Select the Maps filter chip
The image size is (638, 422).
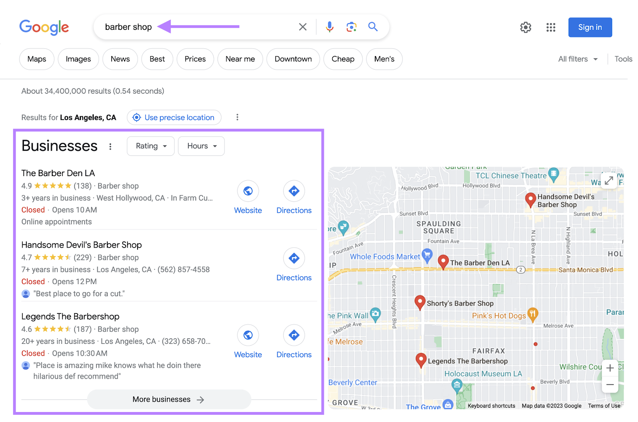pyautogui.click(x=37, y=59)
